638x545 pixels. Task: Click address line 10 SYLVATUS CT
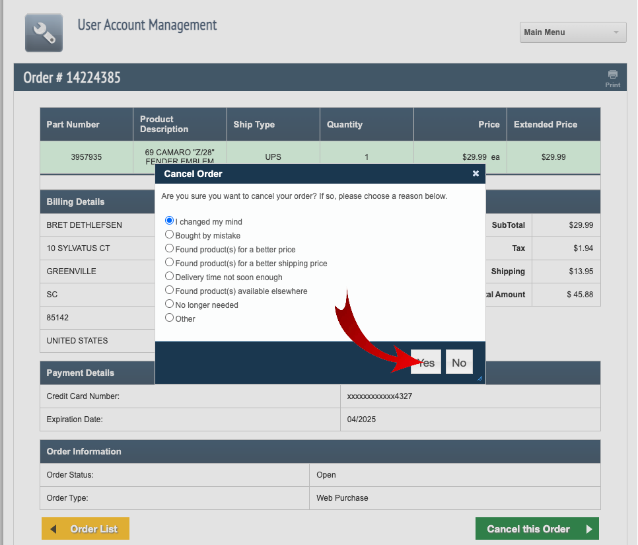pos(78,248)
